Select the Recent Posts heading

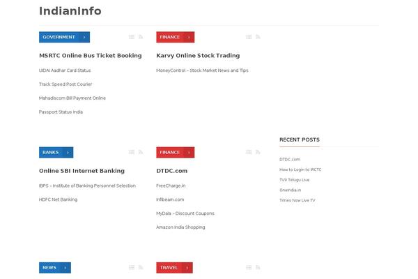click(300, 139)
